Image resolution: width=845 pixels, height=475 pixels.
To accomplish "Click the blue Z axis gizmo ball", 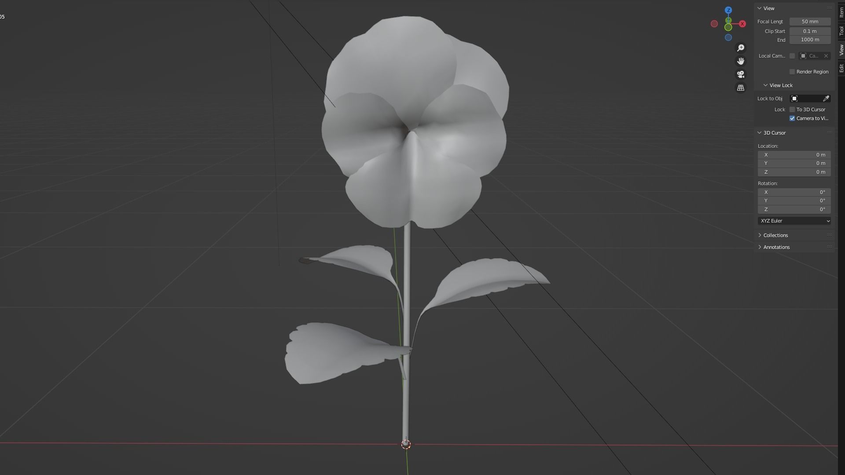I will (x=728, y=10).
